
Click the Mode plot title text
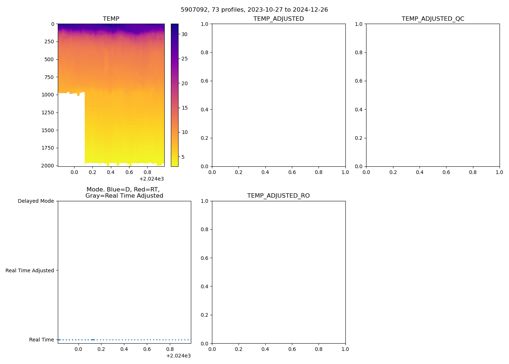tap(124, 193)
